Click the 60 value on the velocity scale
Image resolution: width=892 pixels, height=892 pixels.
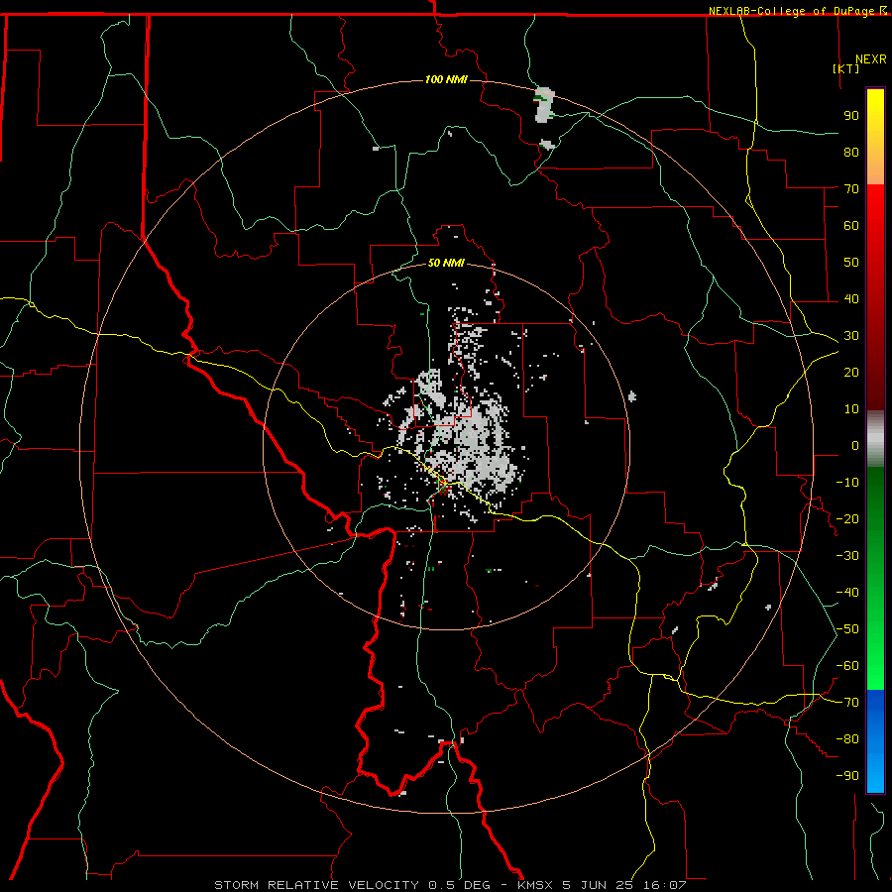pyautogui.click(x=851, y=225)
